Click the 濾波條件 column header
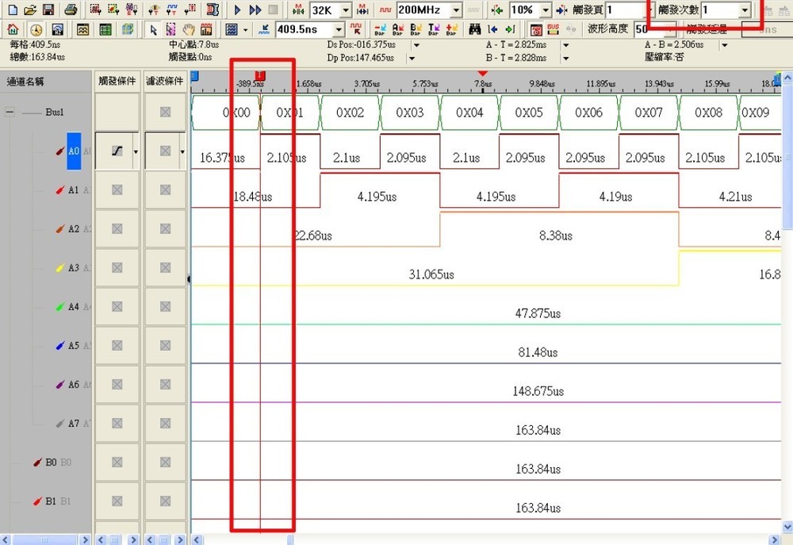Image resolution: width=793 pixels, height=545 pixels. click(165, 81)
